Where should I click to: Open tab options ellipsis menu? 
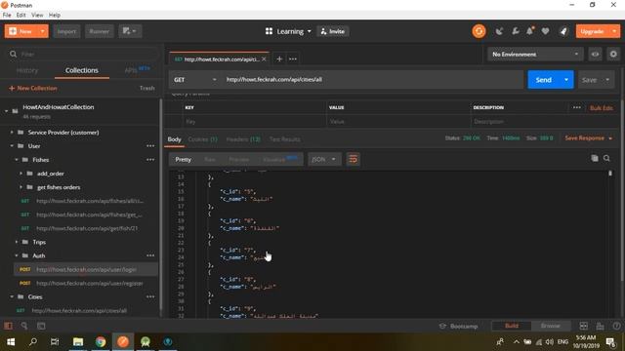pos(293,58)
